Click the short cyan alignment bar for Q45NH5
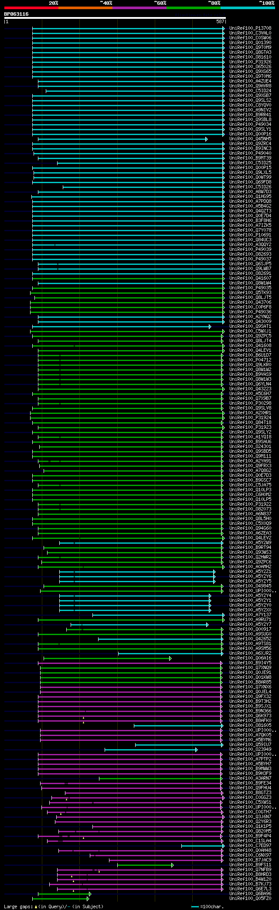The height and width of the screenshot is (910, 279). coord(122,139)
